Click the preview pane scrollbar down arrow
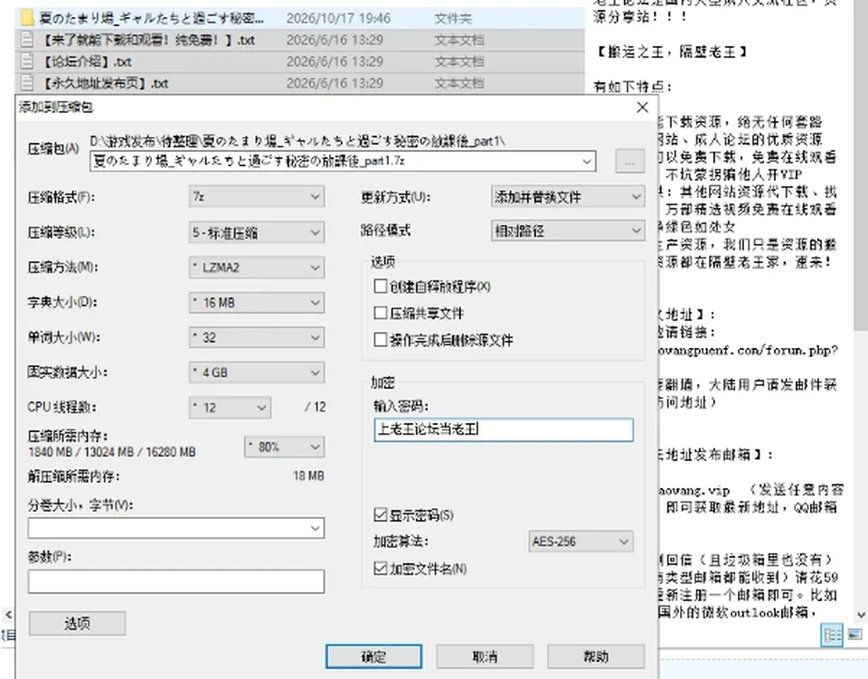The image size is (868, 679). click(861, 615)
